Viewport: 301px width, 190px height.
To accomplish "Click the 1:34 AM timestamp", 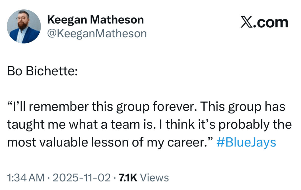I will click(26, 178).
